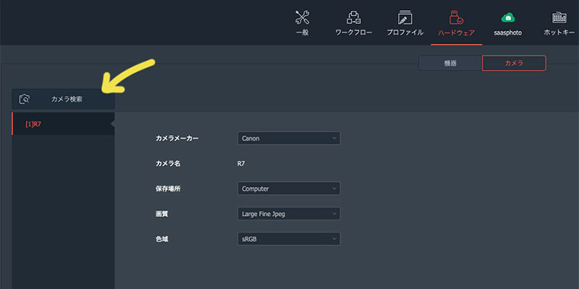The height and width of the screenshot is (289, 579).
Task: Select the カメラ tab
Action: pos(514,64)
